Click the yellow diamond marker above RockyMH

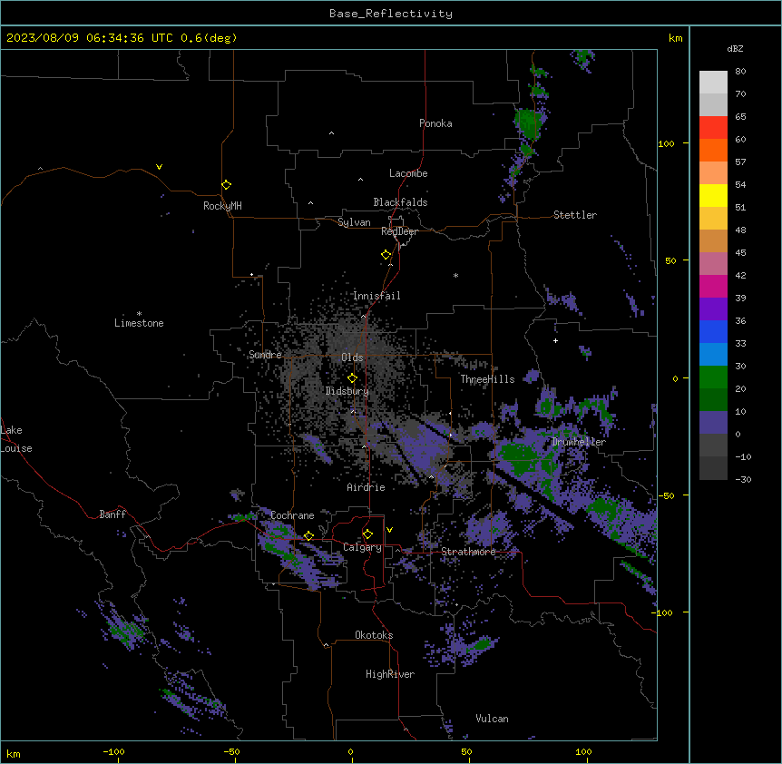tap(227, 185)
